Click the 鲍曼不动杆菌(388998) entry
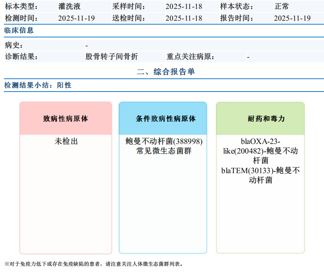Image resolution: width=324 pixels, height=274 pixels. [x=164, y=141]
